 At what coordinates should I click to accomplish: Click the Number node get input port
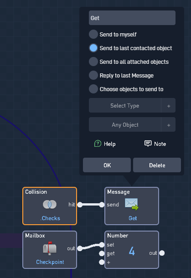[102, 253]
